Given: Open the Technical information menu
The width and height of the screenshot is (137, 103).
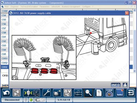Looking at the screenshot, I should (29, 7).
